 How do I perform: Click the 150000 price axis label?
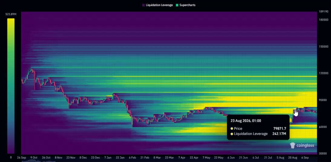click(x=323, y=47)
